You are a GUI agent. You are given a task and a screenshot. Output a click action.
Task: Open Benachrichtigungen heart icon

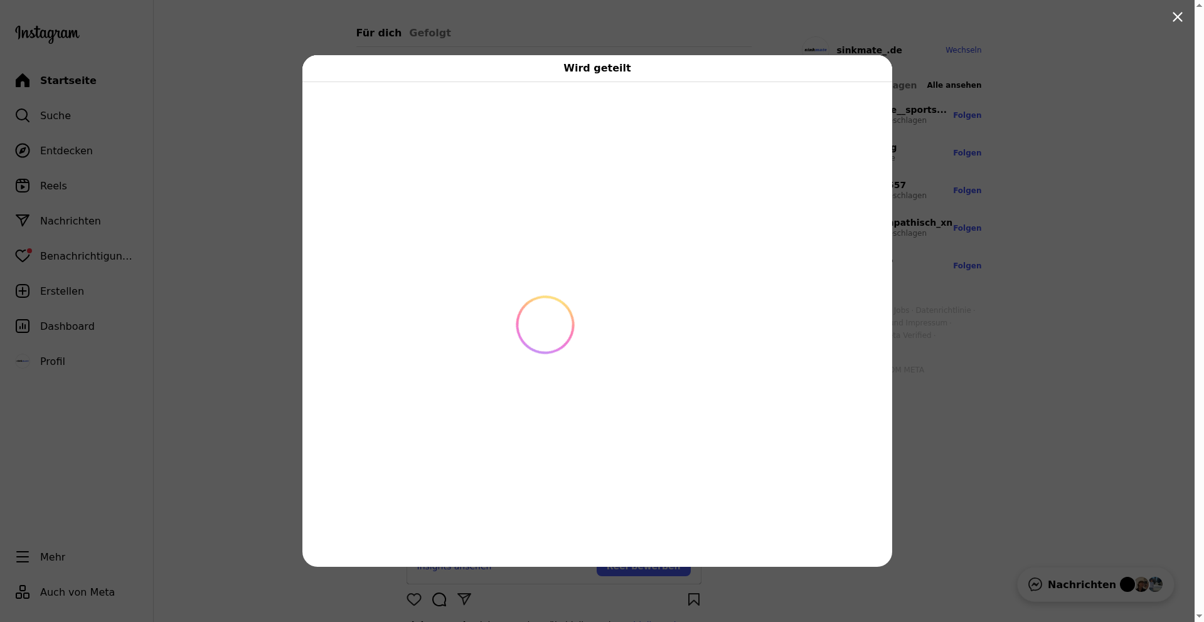(23, 256)
